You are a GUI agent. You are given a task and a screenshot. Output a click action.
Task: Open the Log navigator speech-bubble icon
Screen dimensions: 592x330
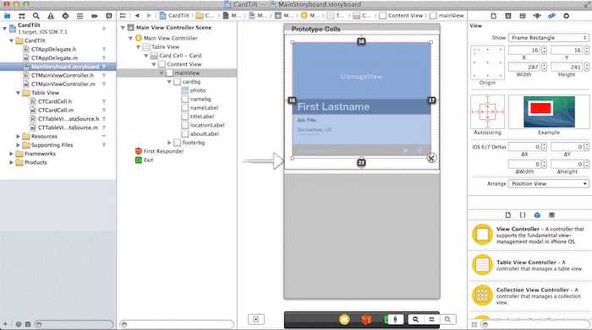(x=109, y=16)
